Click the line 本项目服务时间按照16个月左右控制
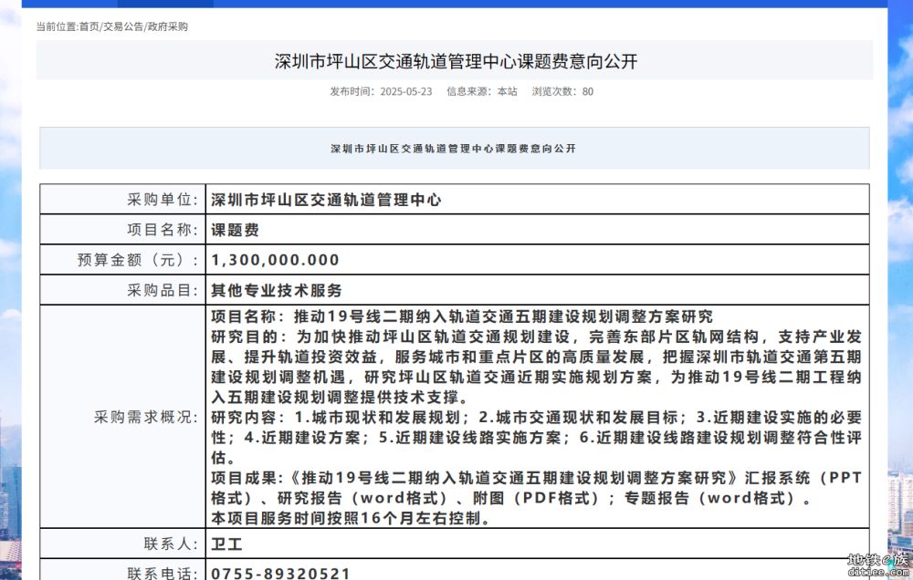Image resolution: width=913 pixels, height=580 pixels. coord(351,518)
